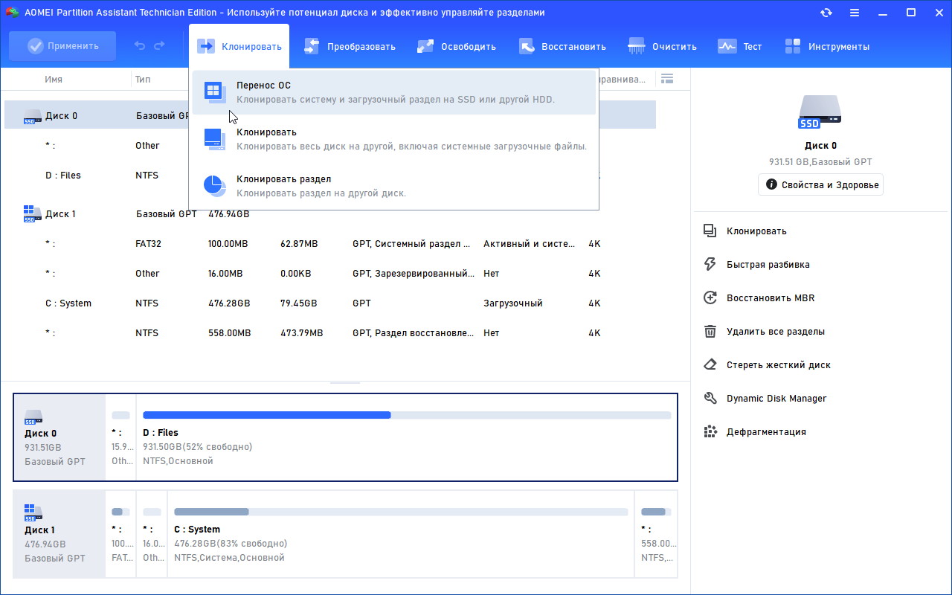Select D : Files bar in disk map
The width and height of the screenshot is (952, 595).
[x=407, y=437]
